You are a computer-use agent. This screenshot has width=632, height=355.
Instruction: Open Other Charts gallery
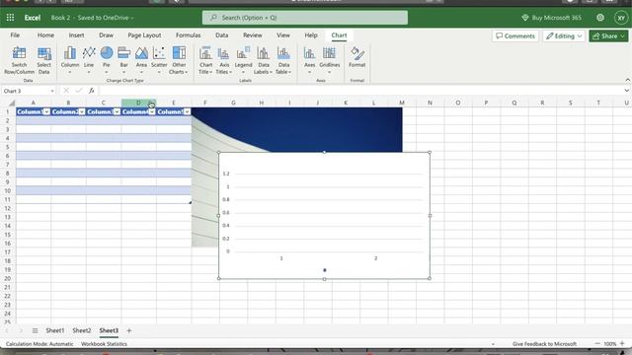[179, 60]
